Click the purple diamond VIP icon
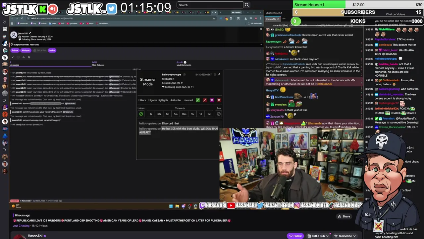The image size is (424, 239). click(212, 100)
